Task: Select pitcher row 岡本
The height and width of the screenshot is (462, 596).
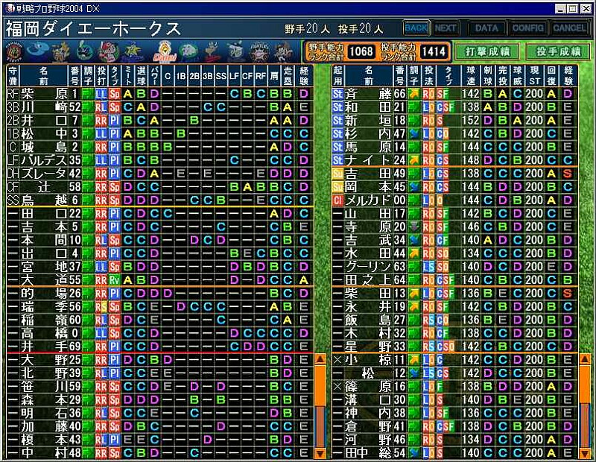Action: point(454,187)
